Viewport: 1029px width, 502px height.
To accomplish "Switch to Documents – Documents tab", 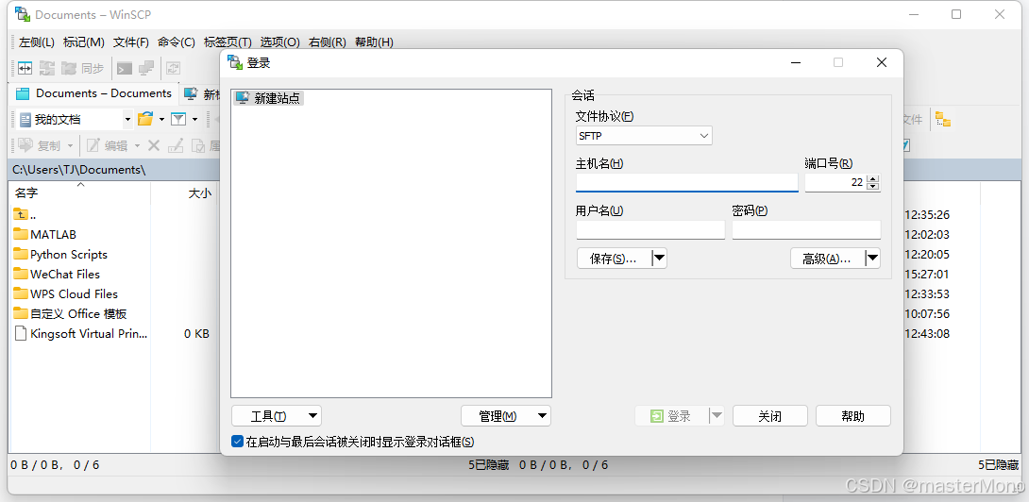I will click(93, 93).
